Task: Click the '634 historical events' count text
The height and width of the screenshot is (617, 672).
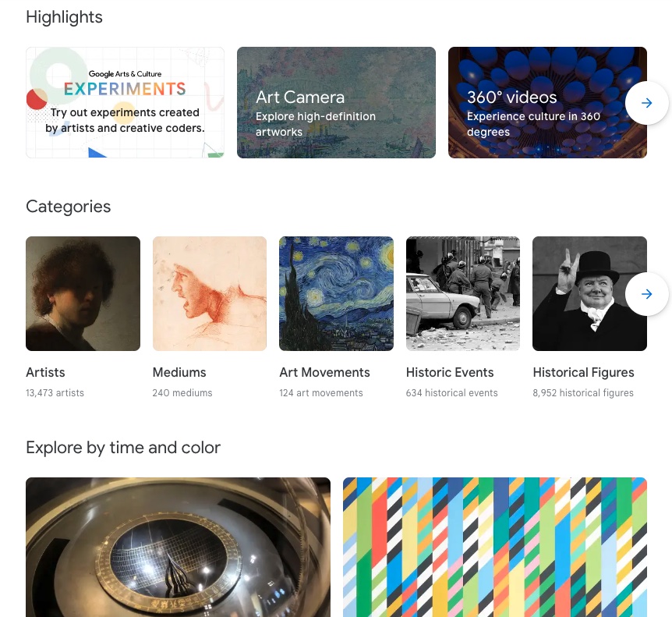Action: (x=451, y=393)
